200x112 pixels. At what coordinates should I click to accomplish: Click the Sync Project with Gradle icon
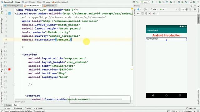coord(179,2)
